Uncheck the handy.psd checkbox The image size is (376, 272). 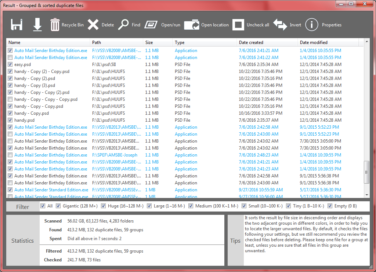point(10,120)
